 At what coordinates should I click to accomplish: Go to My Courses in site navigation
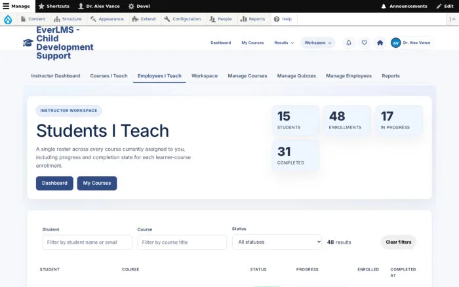pyautogui.click(x=252, y=43)
